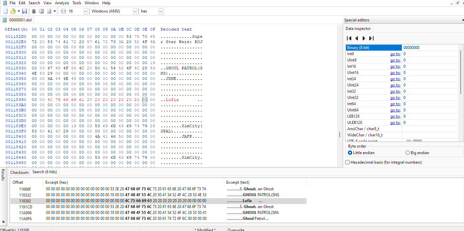
Task: Click the vertical Results panel label
Action: pyautogui.click(x=3, y=175)
